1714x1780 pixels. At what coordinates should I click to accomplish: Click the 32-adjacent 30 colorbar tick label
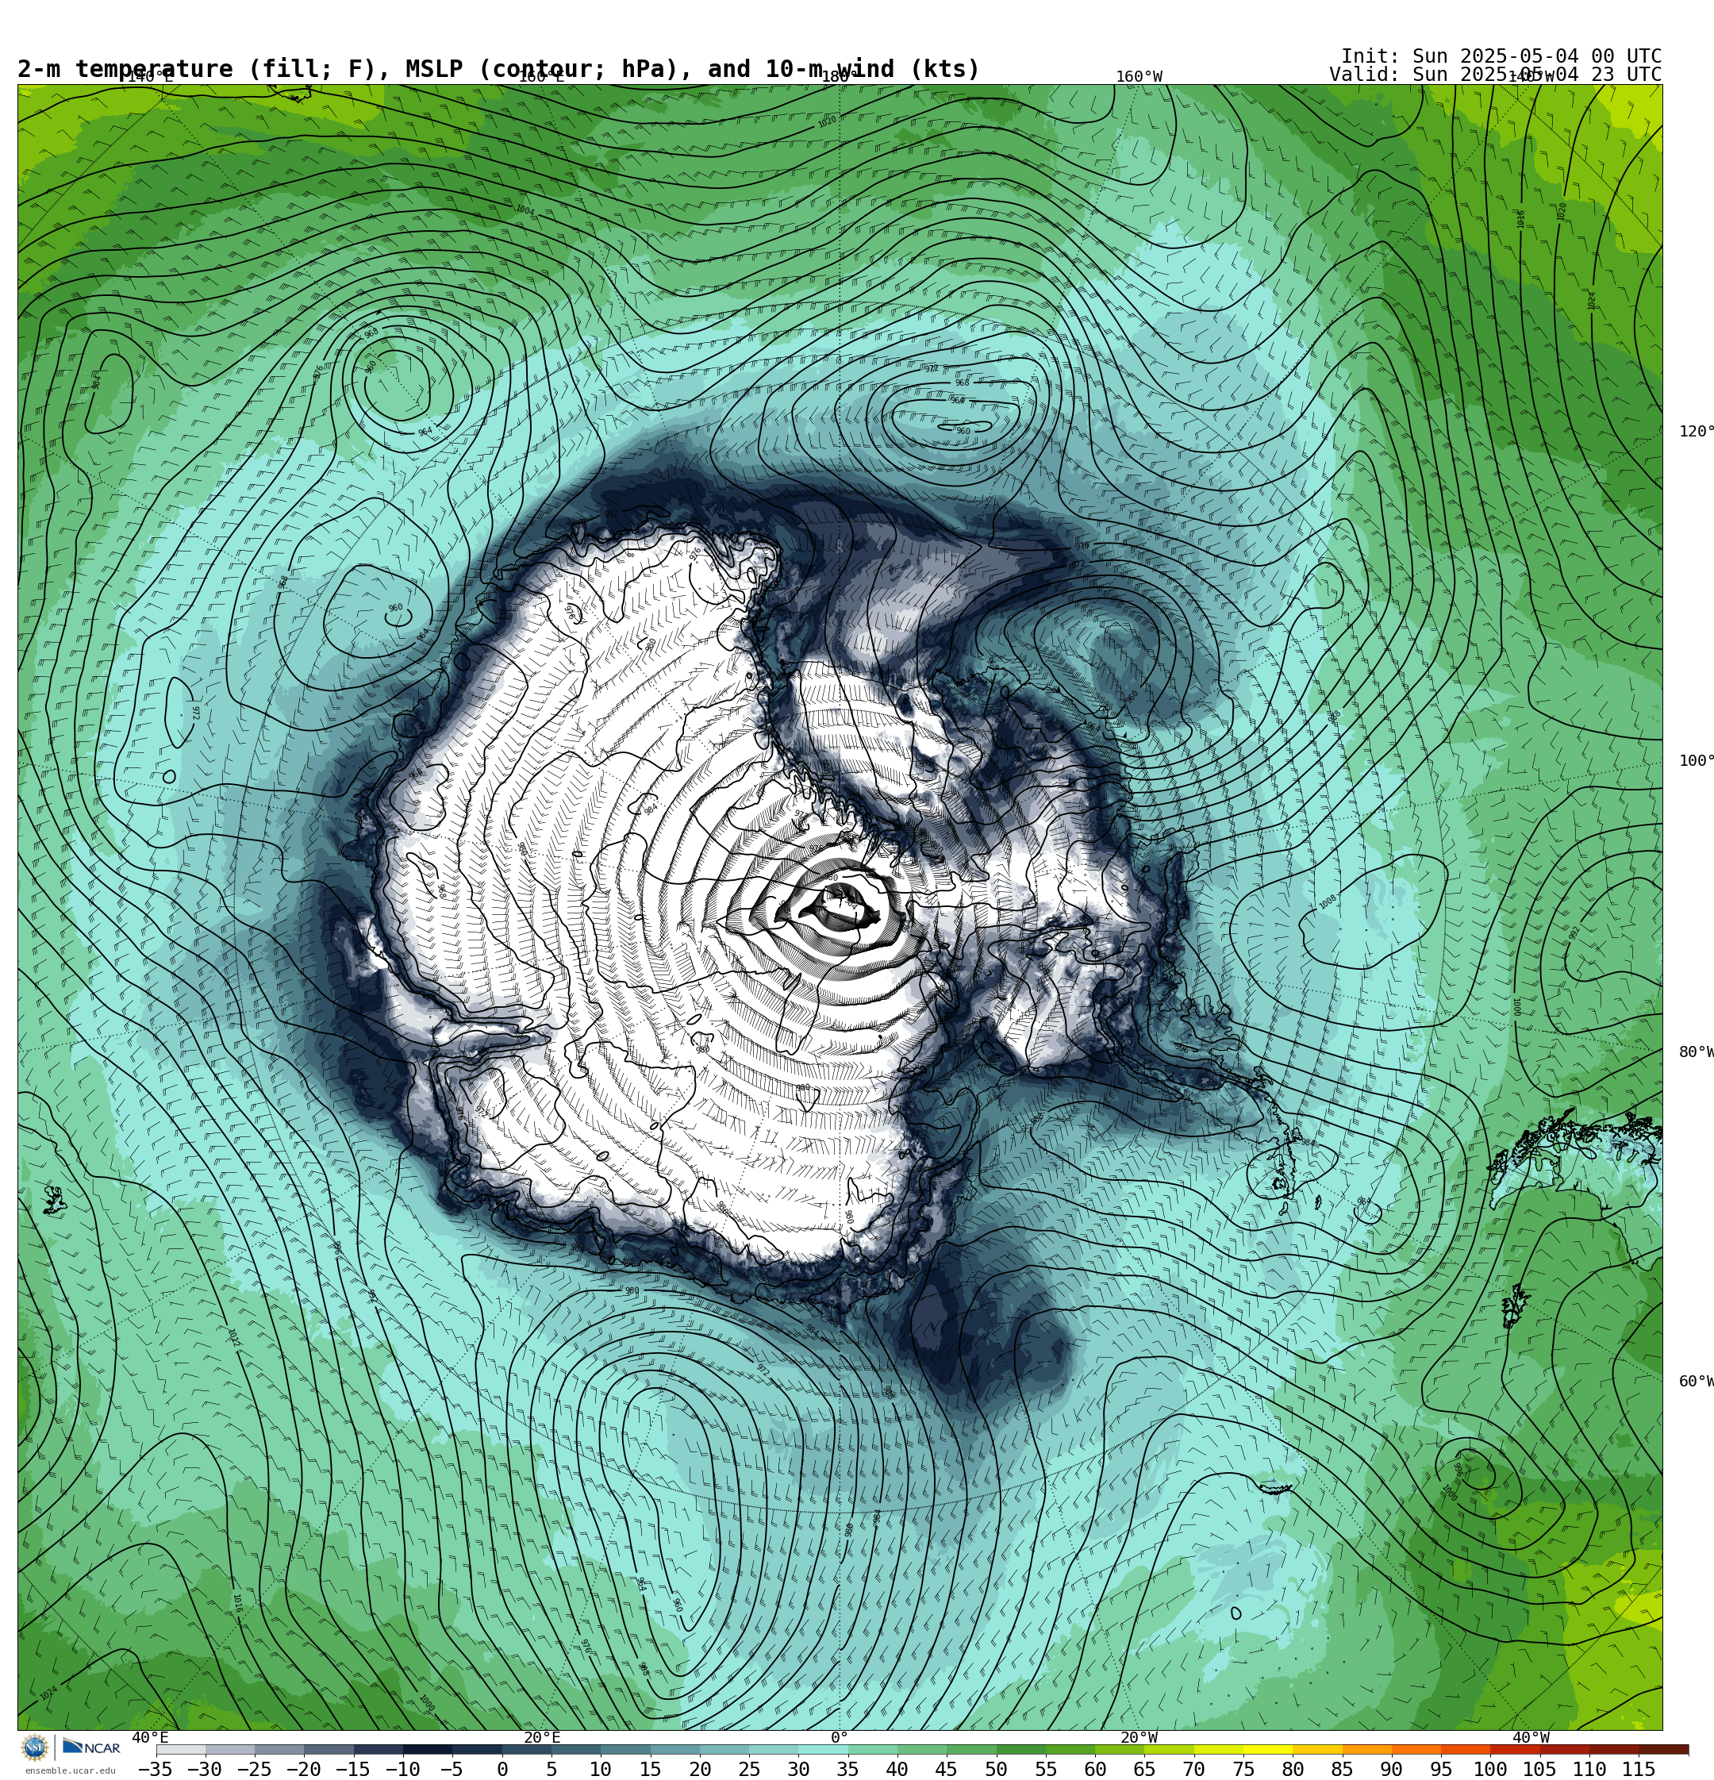pyautogui.click(x=798, y=1769)
